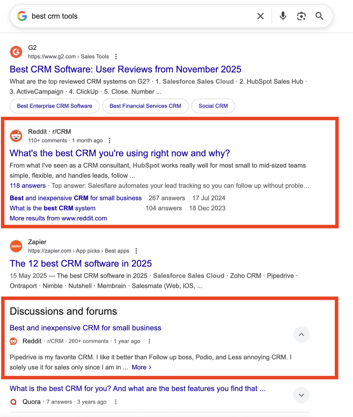Click the '17 Jul 2024' date
Viewport: 353px width, 417px height.
coord(209,198)
